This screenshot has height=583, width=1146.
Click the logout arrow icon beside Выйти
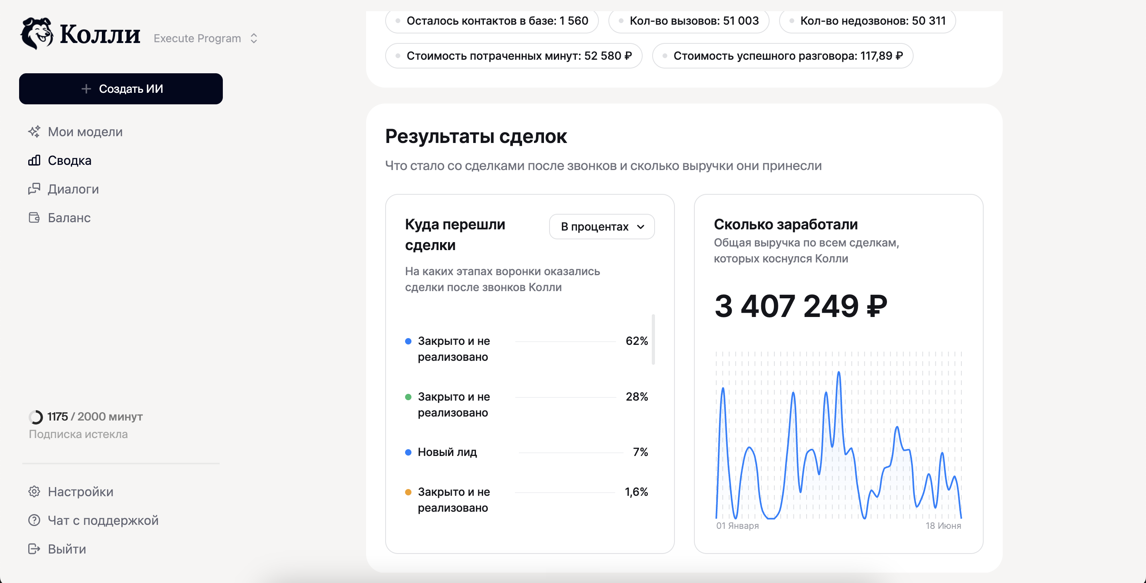click(x=34, y=549)
